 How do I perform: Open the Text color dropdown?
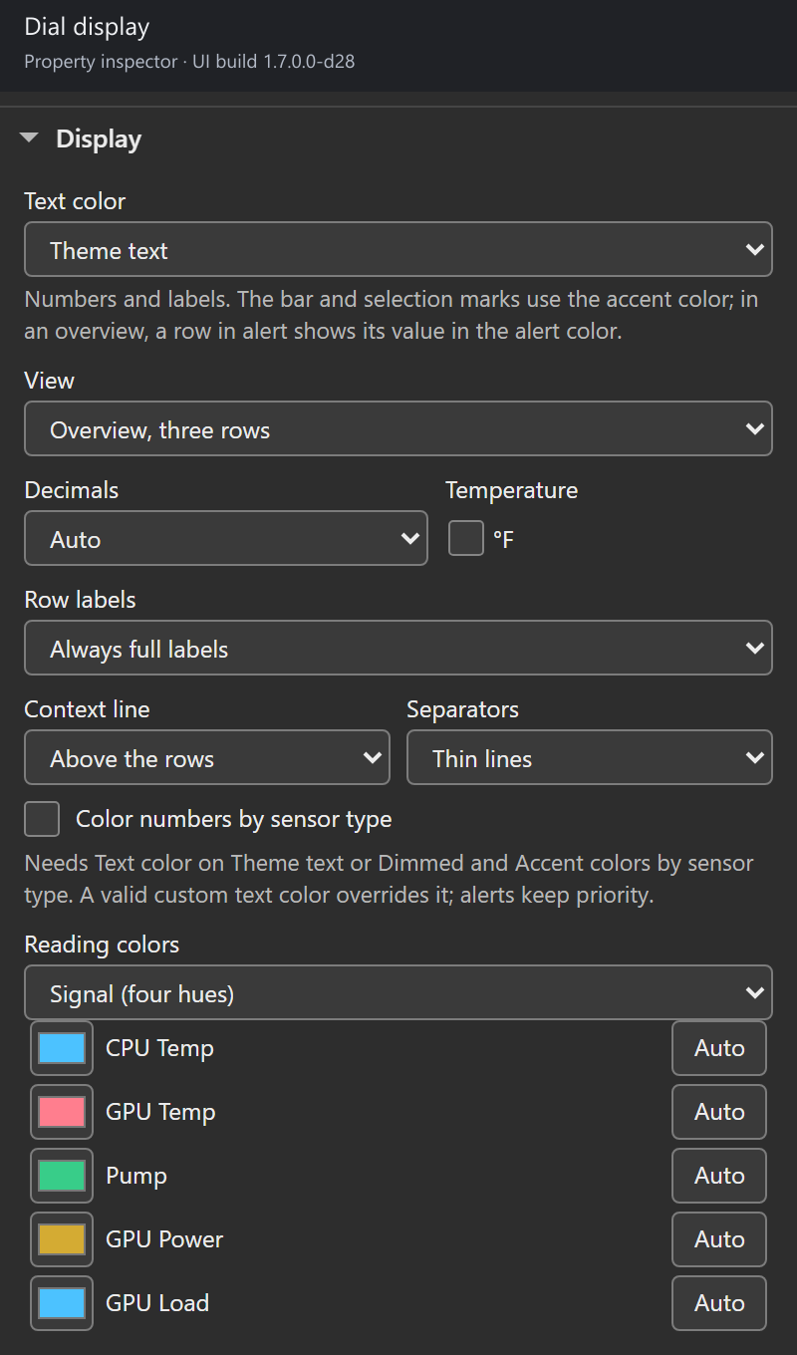(398, 249)
